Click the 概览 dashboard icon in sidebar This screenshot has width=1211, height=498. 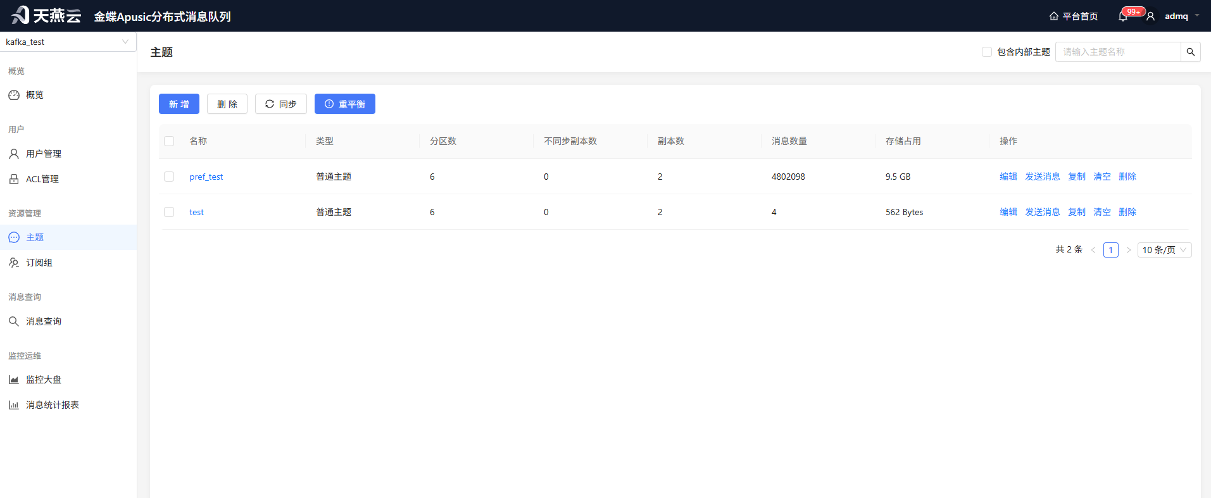point(14,95)
